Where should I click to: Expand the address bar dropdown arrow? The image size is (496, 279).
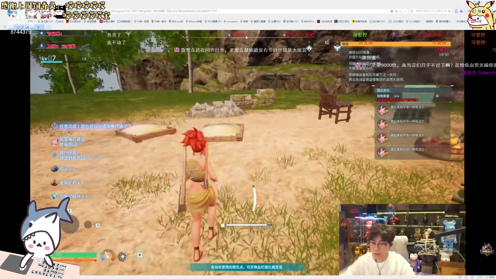[x=405, y=11]
